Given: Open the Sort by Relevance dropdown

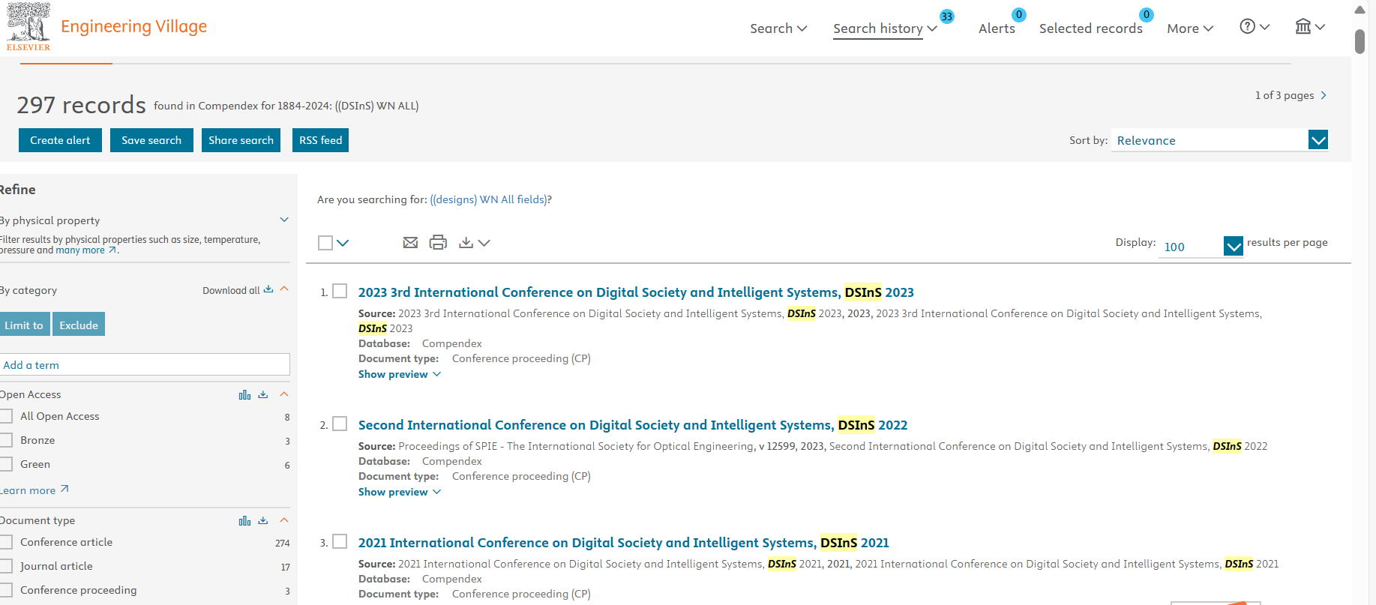Looking at the screenshot, I should click(x=1219, y=140).
